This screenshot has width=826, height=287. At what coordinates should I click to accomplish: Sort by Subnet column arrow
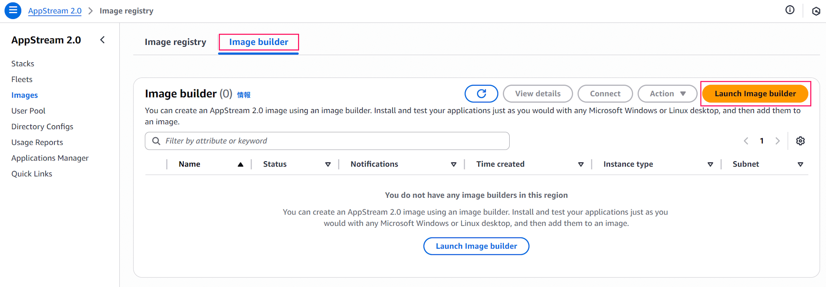click(800, 165)
